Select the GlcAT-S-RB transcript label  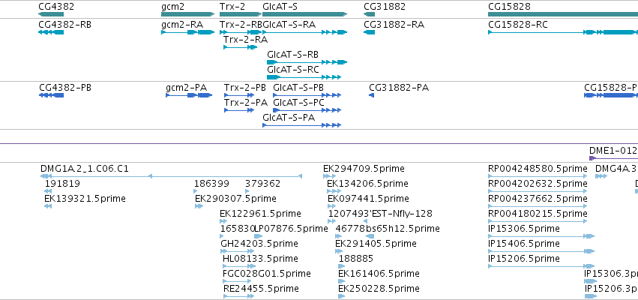click(292, 55)
